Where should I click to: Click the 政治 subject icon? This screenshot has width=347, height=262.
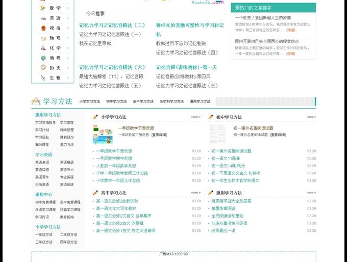[43, 28]
